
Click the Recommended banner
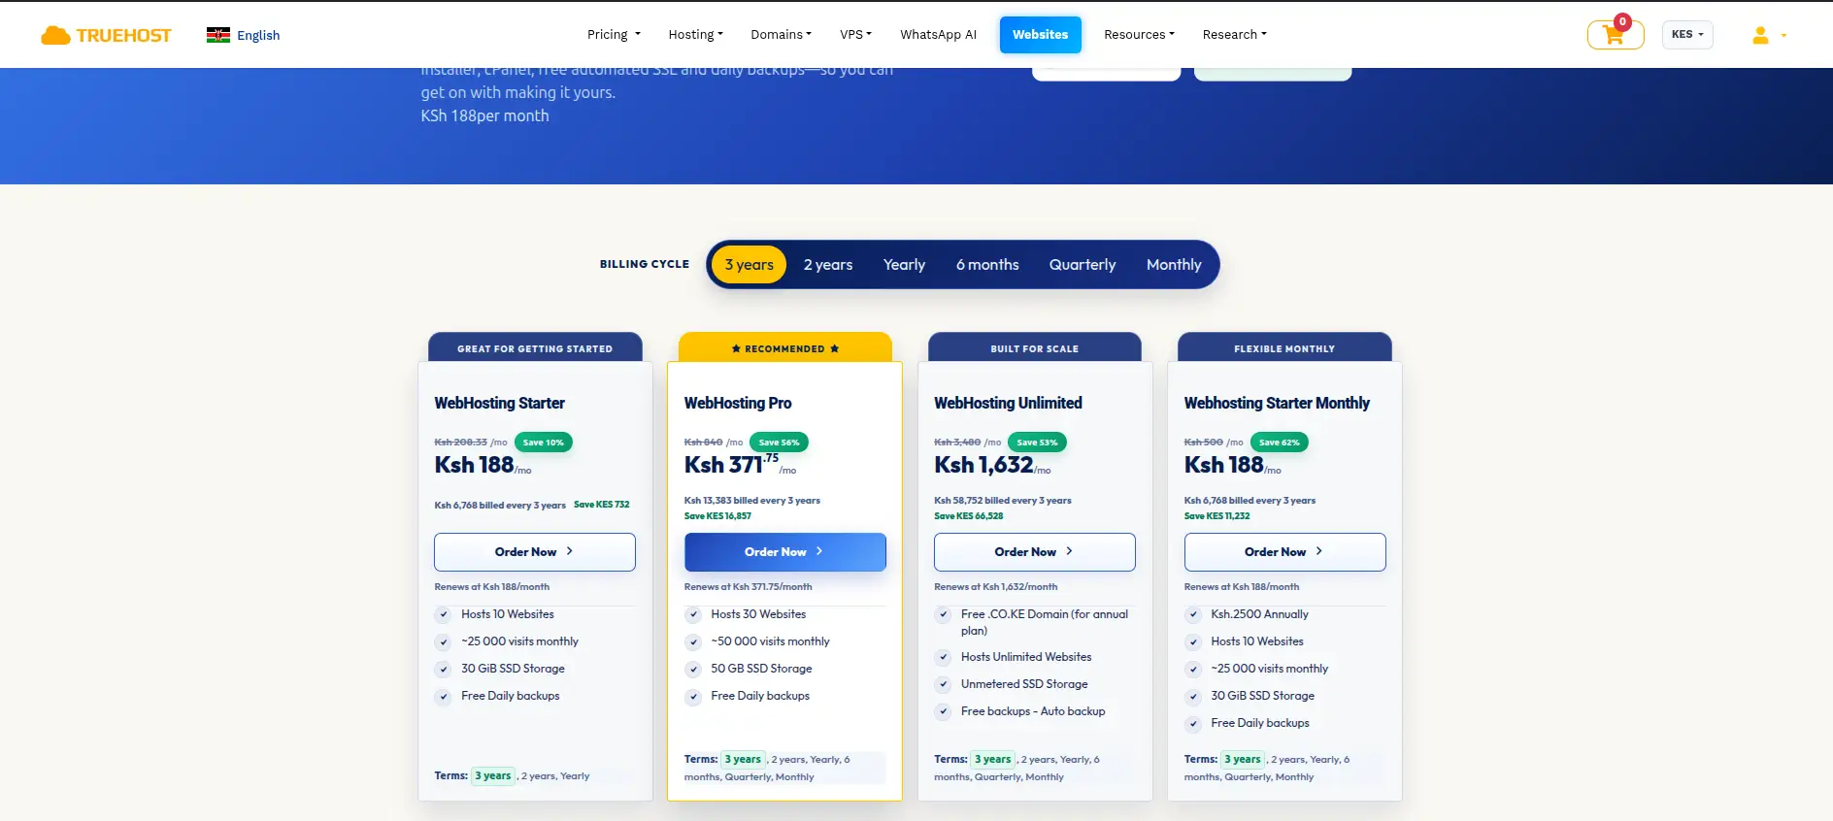click(x=784, y=347)
